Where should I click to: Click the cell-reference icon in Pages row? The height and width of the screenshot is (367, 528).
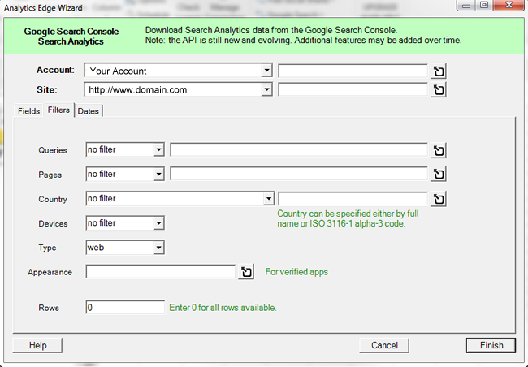439,174
